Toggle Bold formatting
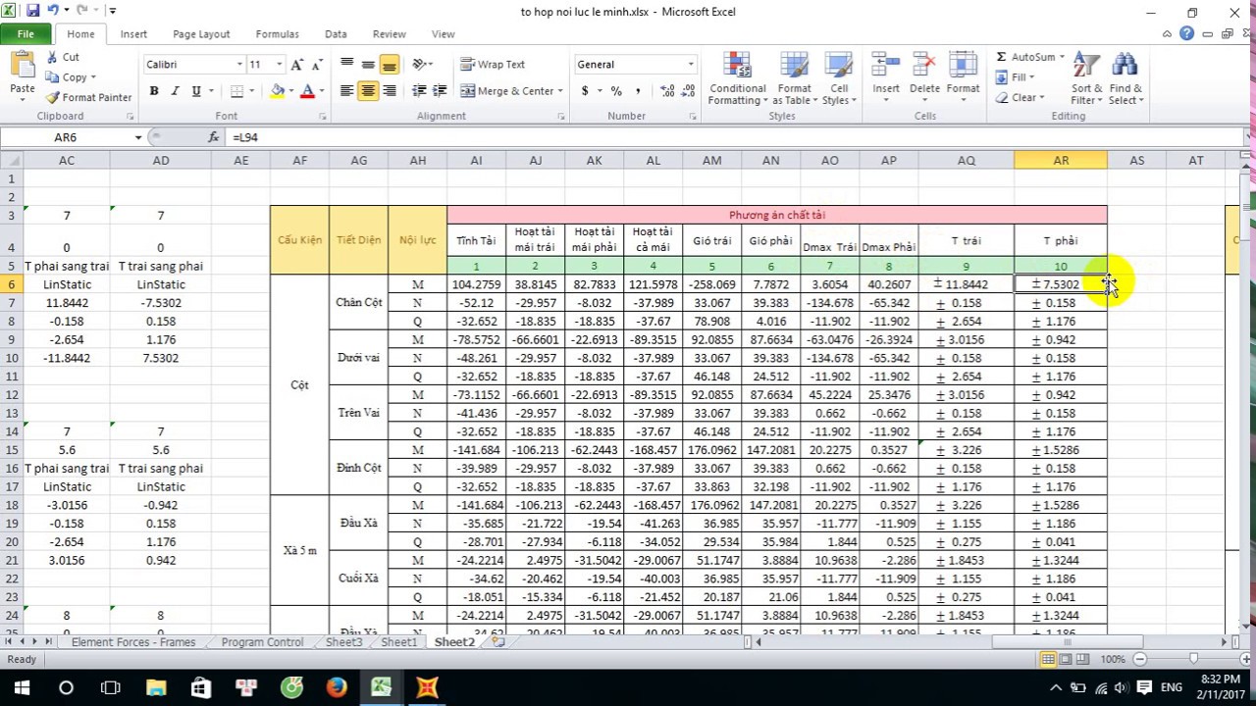 (x=154, y=91)
